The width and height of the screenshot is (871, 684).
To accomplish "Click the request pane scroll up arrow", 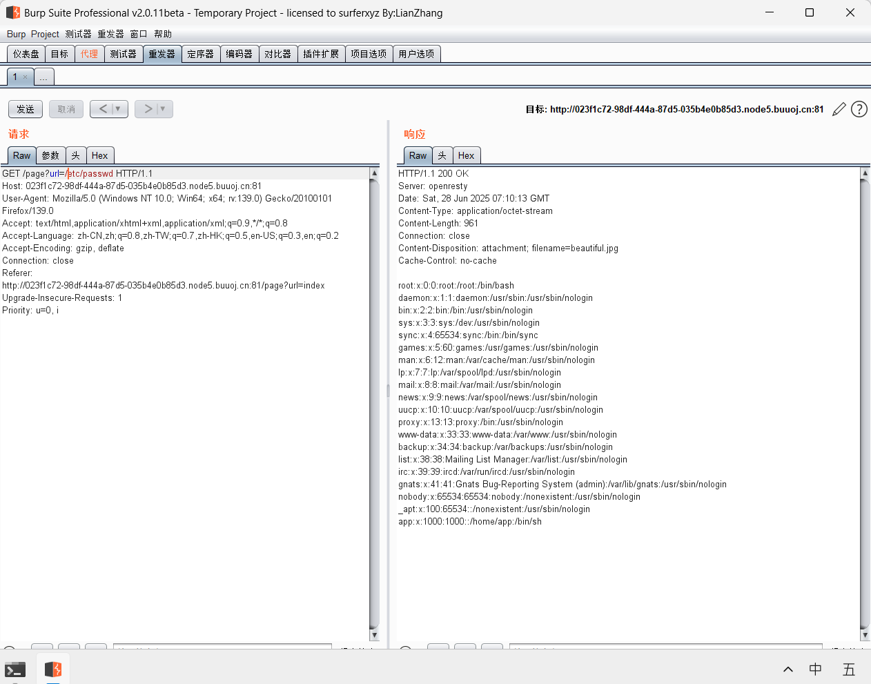I will click(374, 173).
